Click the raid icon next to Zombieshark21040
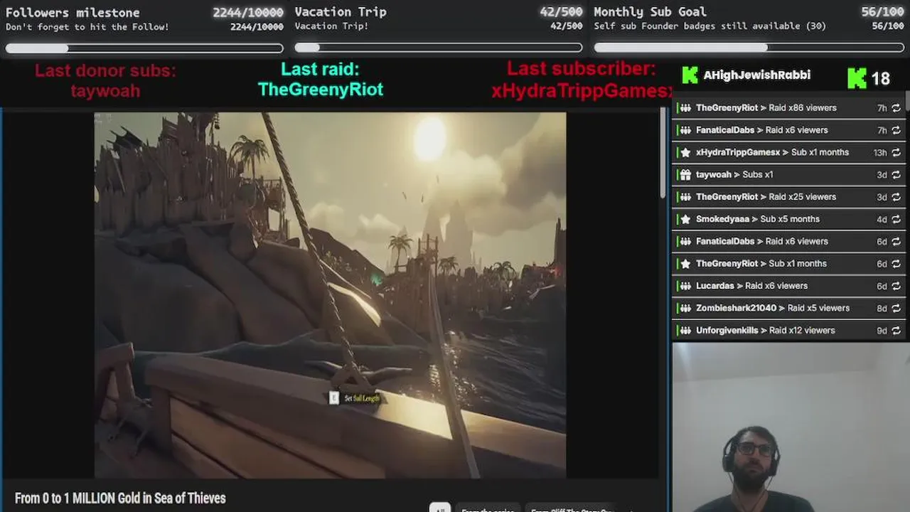The image size is (910, 512). point(685,308)
